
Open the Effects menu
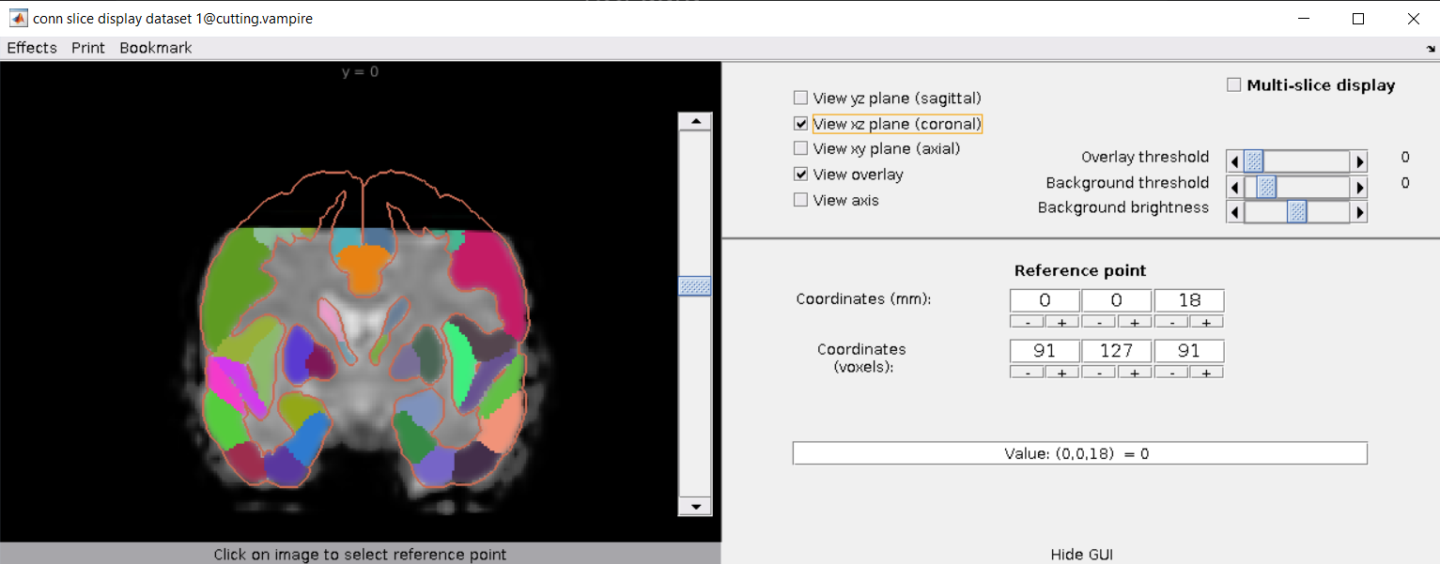pos(32,48)
